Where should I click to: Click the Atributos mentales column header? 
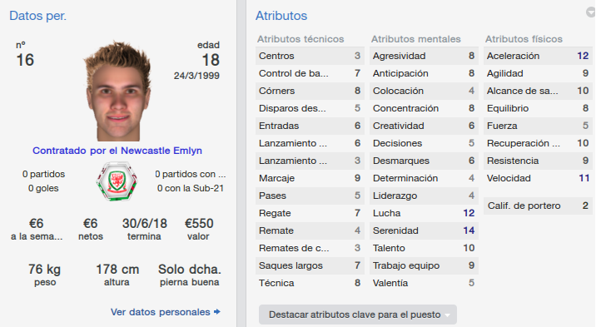click(416, 39)
